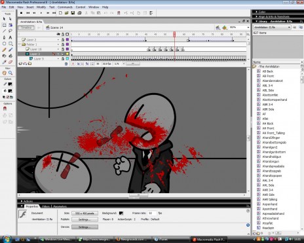The width and height of the screenshot is (304, 243).
Task: Click the Insert Layer Folder icon
Action: [29, 64]
